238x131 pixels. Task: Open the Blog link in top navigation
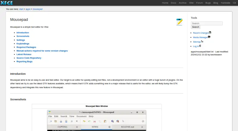point(216,3)
